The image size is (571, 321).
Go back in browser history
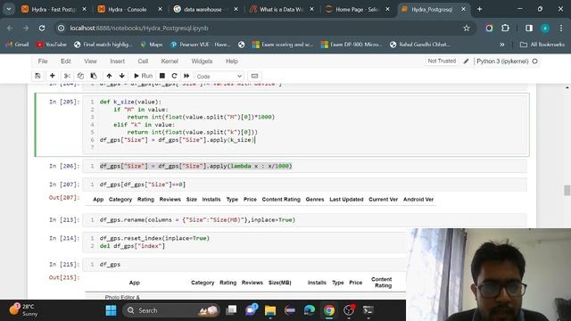(10, 28)
